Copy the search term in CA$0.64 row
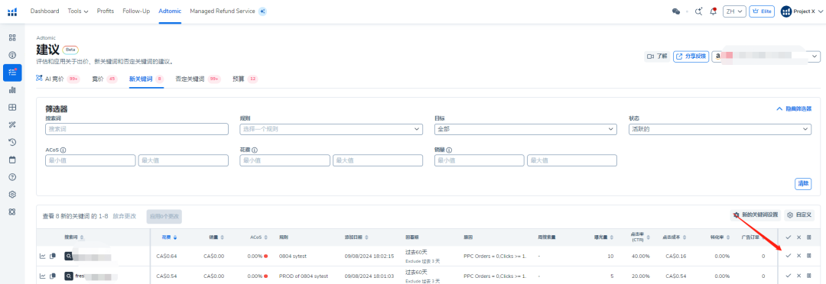 click(x=52, y=256)
